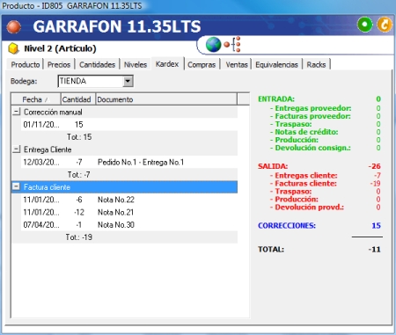
Task: Open the Equivalencias tab
Action: click(x=276, y=64)
